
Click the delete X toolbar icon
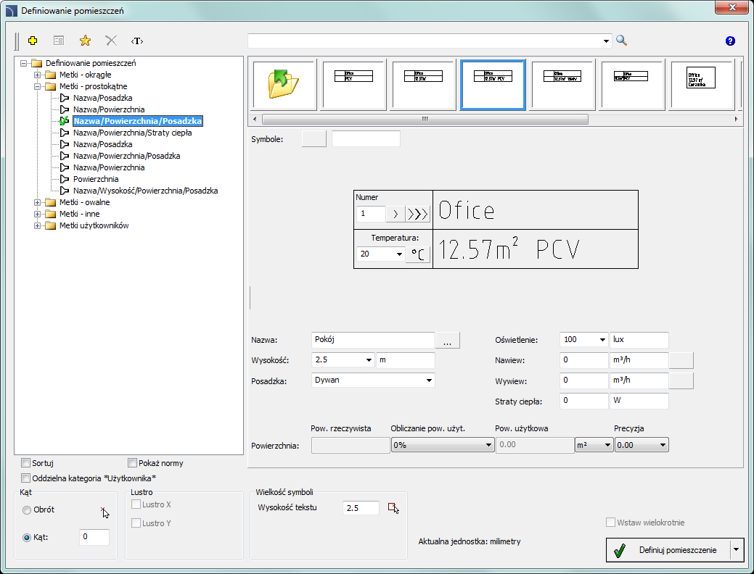111,41
